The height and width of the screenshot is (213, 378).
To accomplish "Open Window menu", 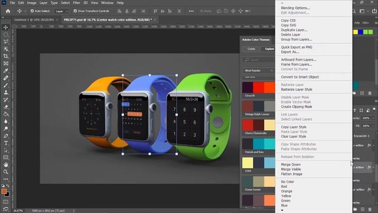I will pyautogui.click(x=107, y=3).
